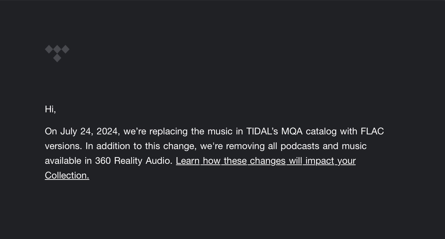The image size is (445, 239).
Task: Click the word "FLAC" in the message
Action: 372,131
